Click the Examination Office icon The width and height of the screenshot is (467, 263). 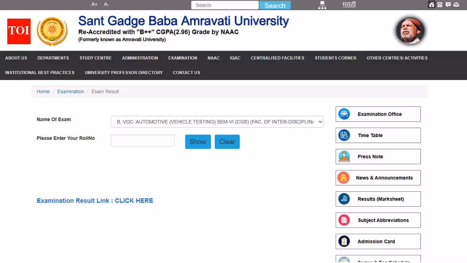(344, 114)
